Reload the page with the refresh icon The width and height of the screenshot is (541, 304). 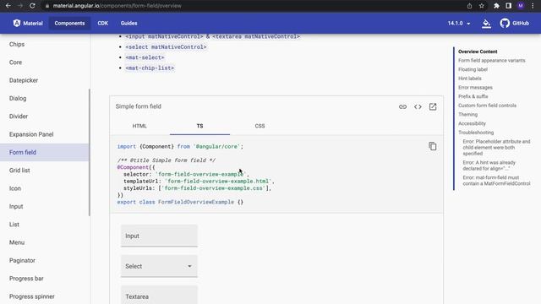coord(32,6)
